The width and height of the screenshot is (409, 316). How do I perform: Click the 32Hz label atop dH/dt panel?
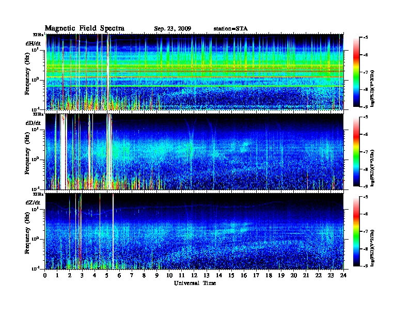point(38,35)
